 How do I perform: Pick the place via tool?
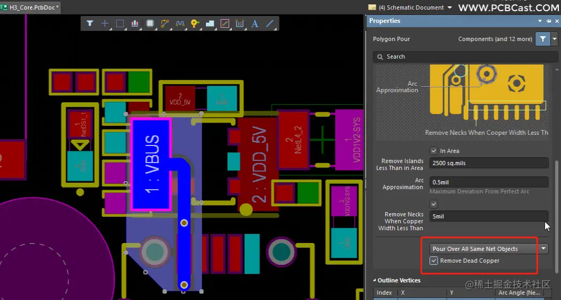tap(195, 23)
